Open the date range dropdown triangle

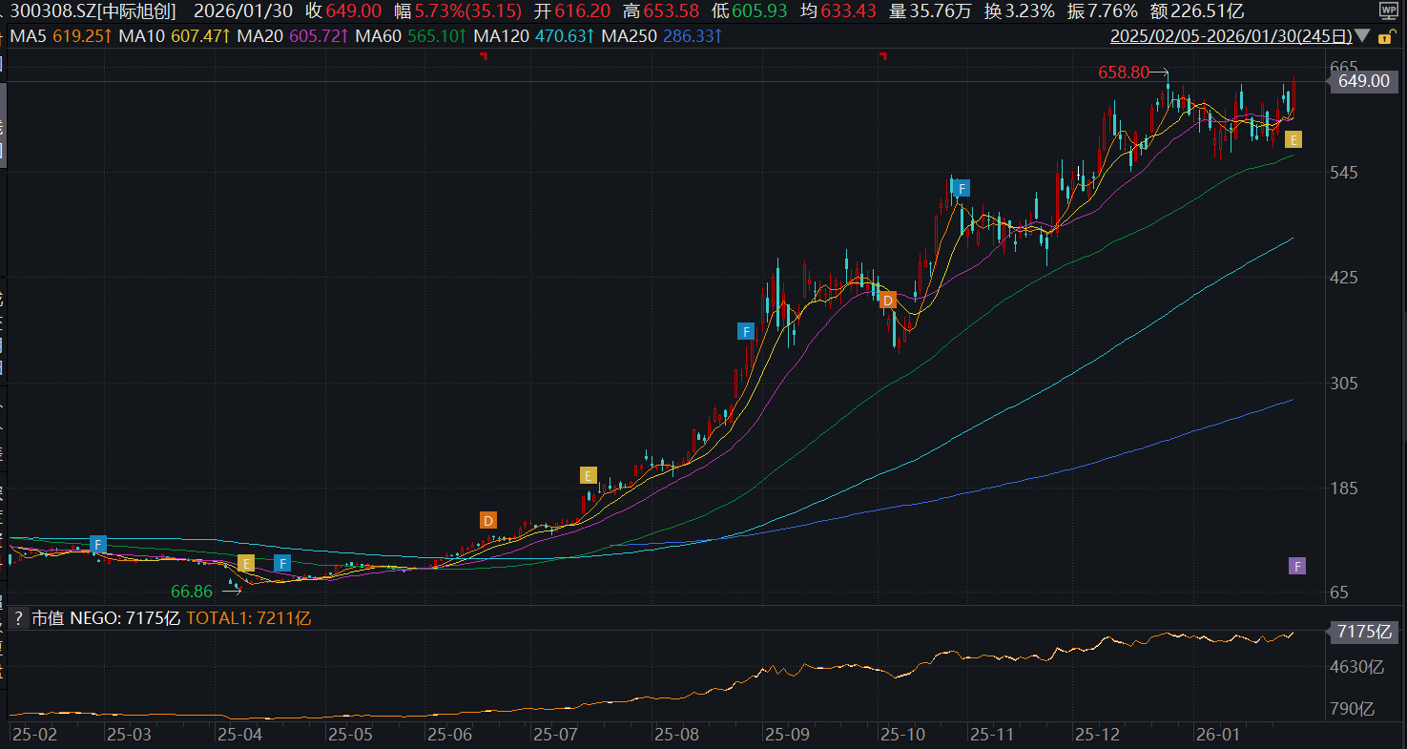pyautogui.click(x=1362, y=37)
